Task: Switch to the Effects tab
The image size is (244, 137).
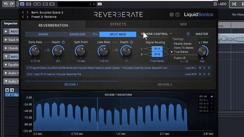Action: pyautogui.click(x=118, y=24)
